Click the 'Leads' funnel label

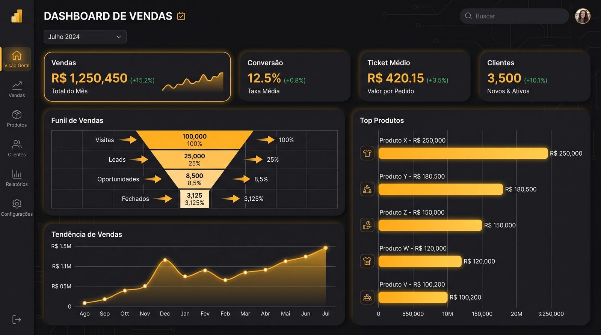[117, 159]
